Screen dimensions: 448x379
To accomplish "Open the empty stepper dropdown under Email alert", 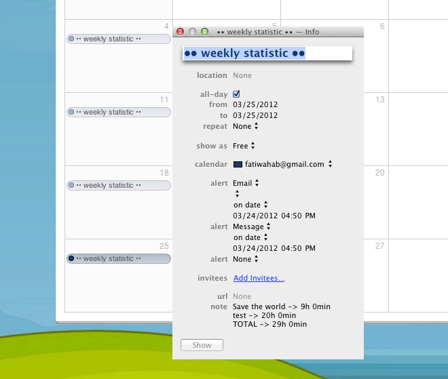I will pyautogui.click(x=237, y=194).
